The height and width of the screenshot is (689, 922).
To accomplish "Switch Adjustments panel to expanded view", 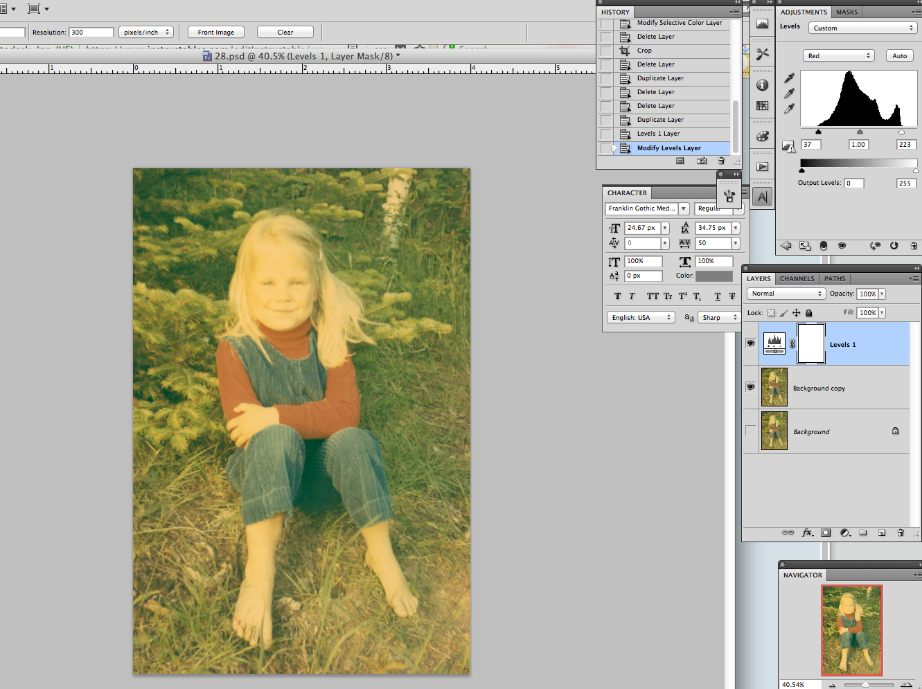I will pyautogui.click(x=804, y=246).
